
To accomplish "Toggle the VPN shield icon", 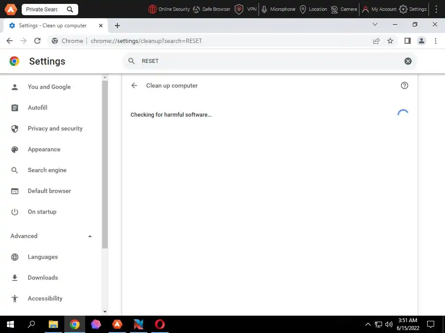I will coord(239,10).
